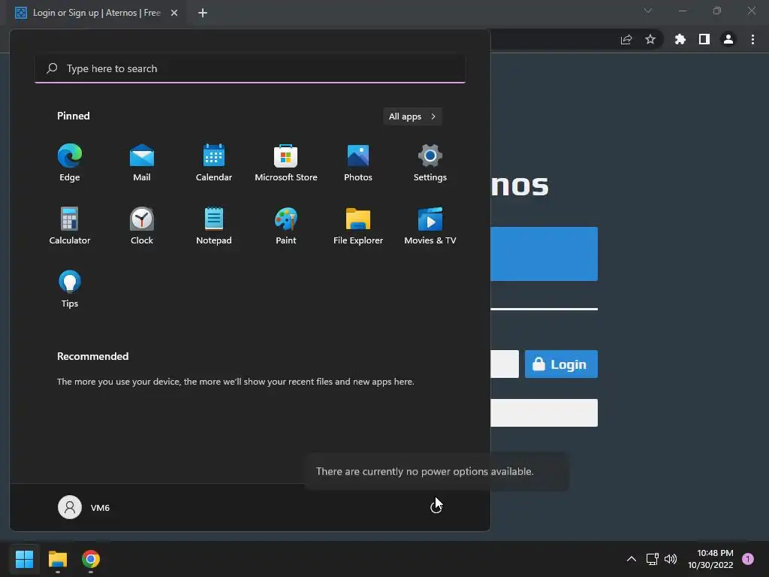Close the Aternos browser tab
Image resolution: width=769 pixels, height=577 pixels.
pos(174,13)
